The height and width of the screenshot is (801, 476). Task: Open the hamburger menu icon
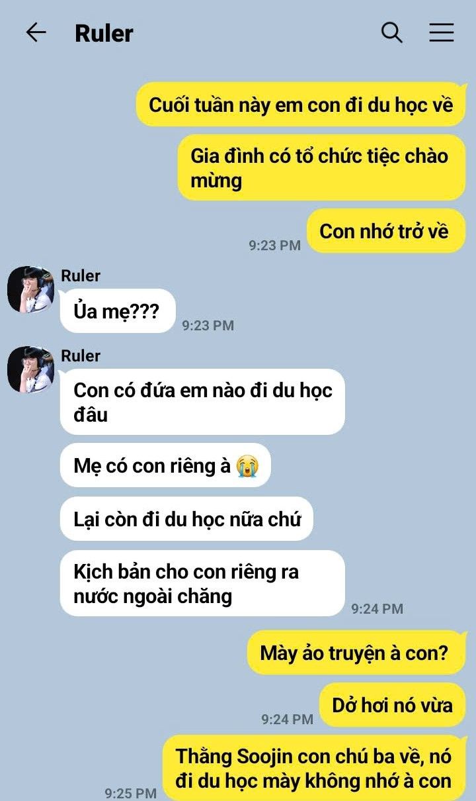441,32
